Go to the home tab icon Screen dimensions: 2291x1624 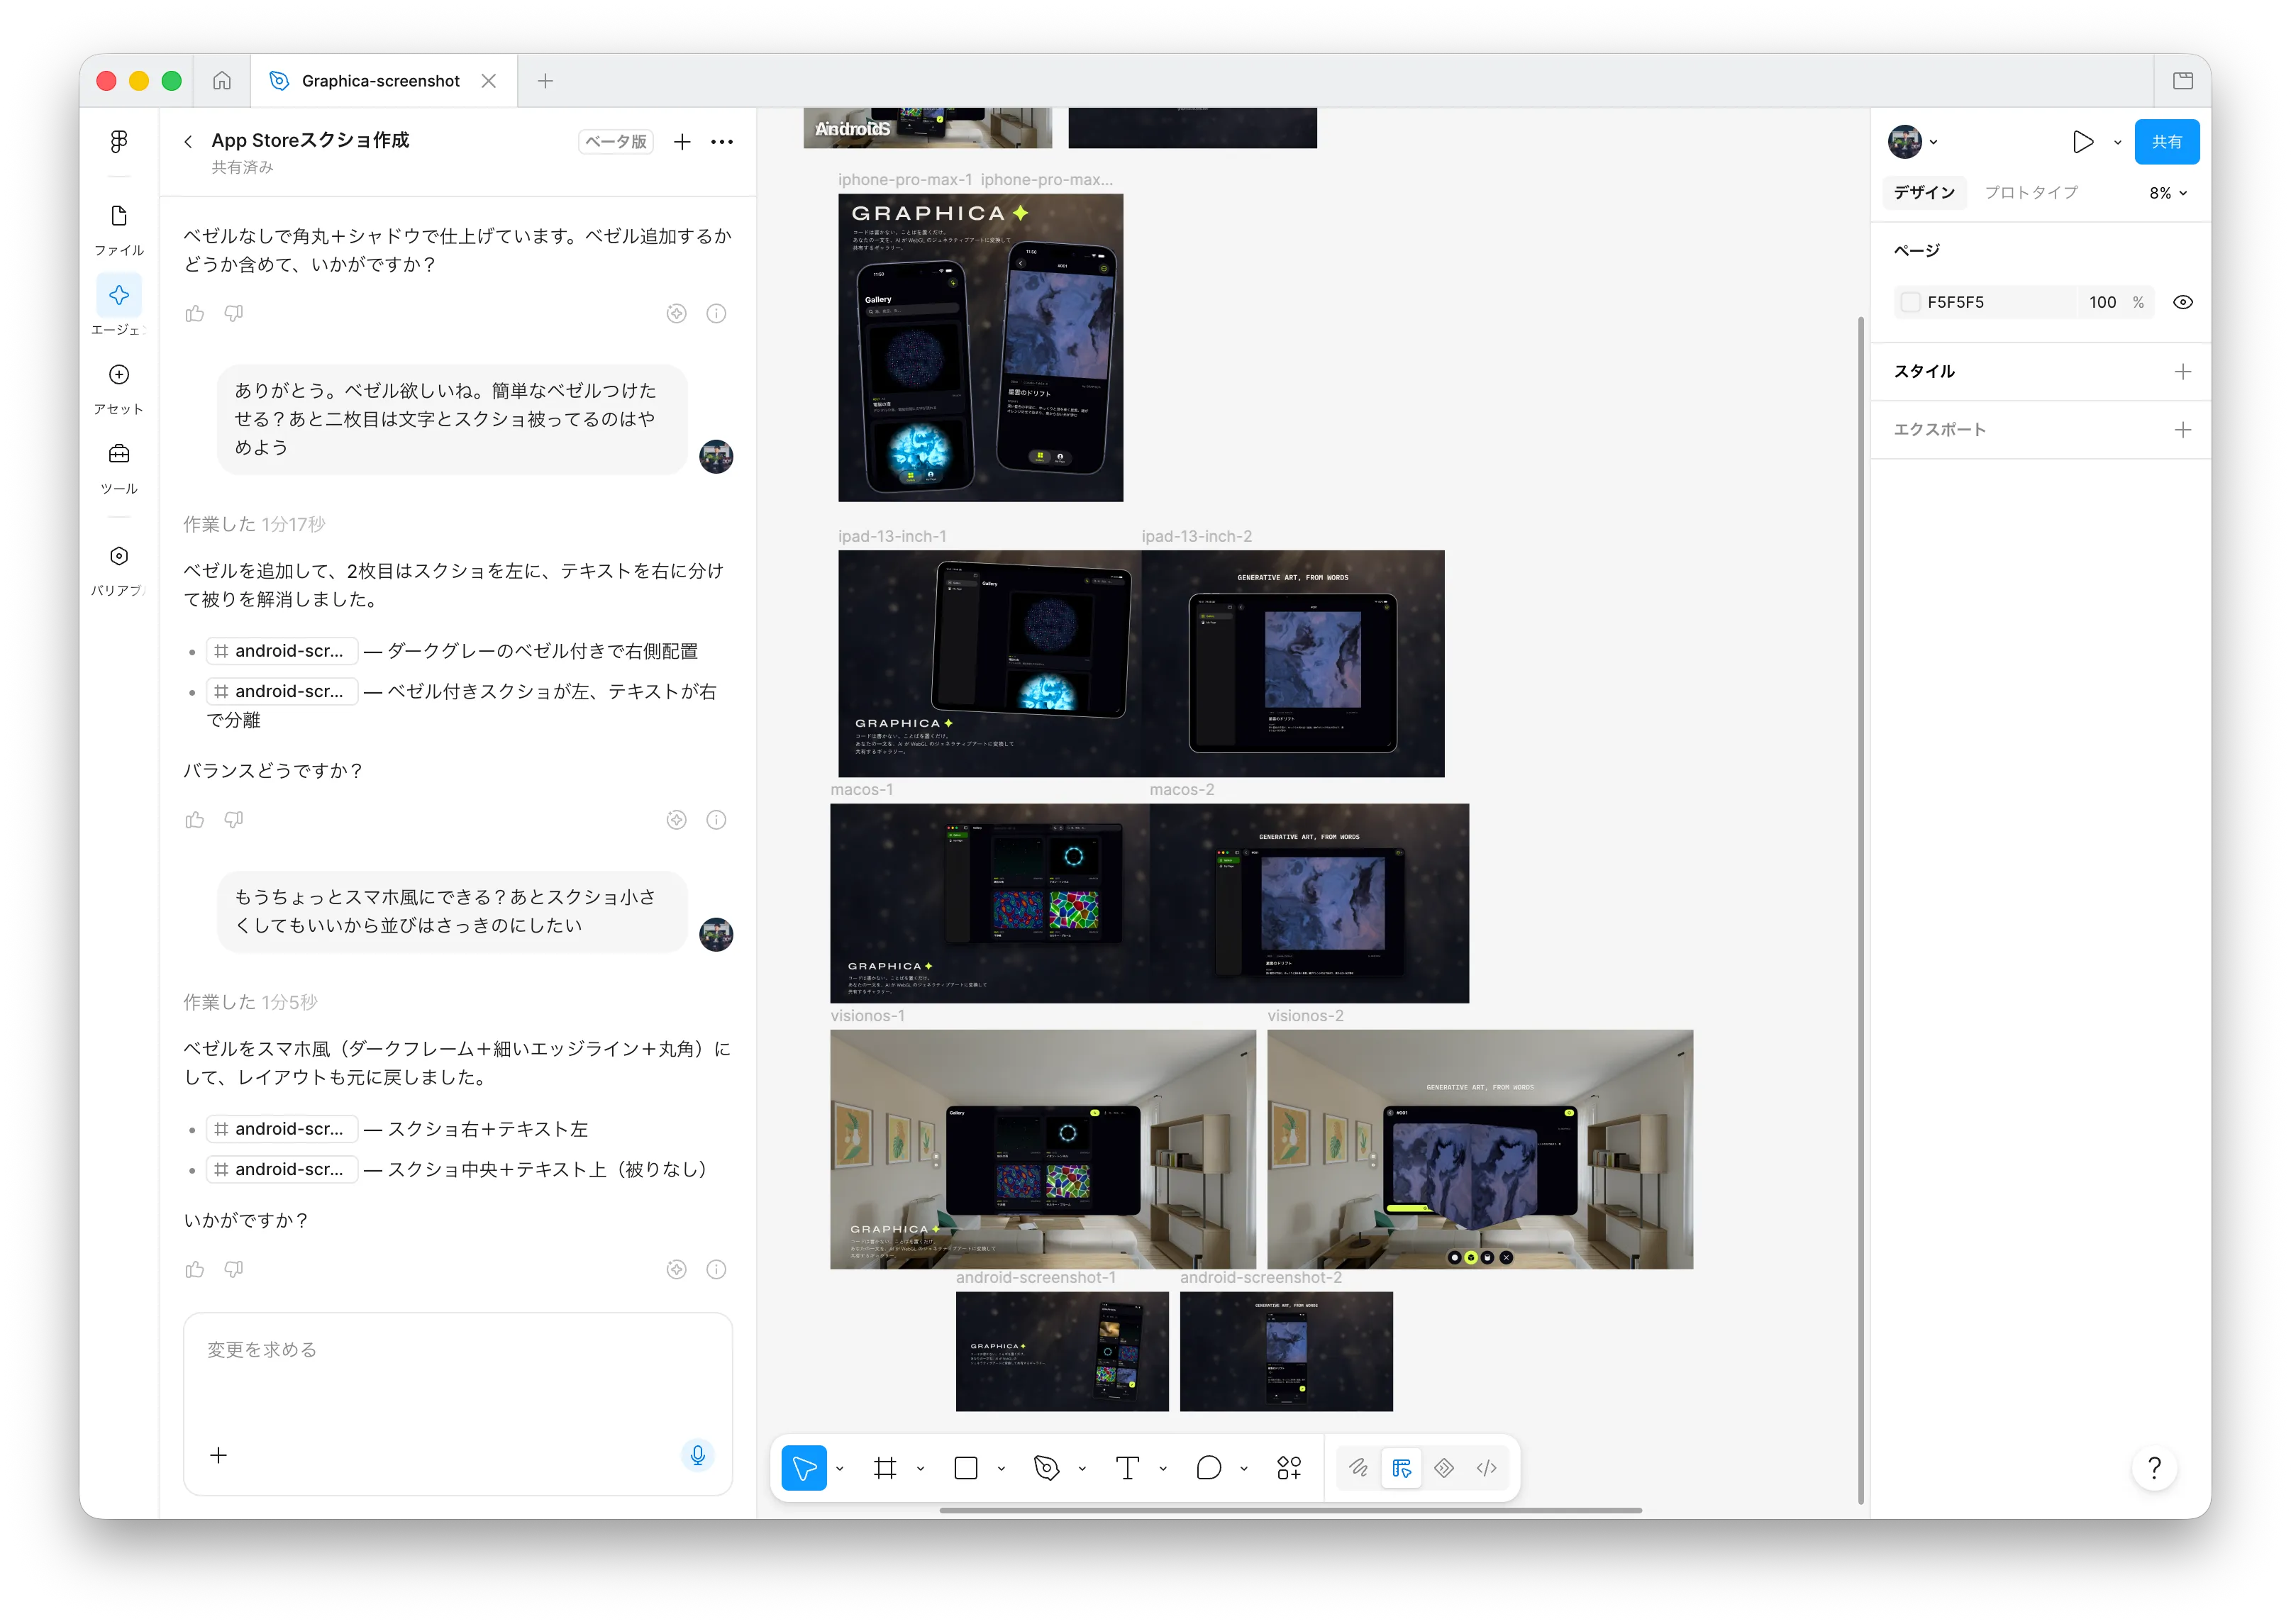[x=222, y=80]
